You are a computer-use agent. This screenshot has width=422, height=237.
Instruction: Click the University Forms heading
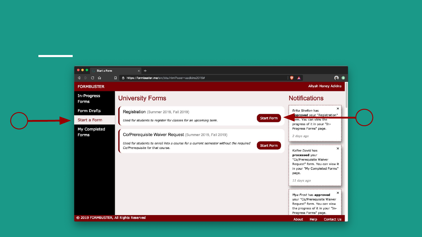[142, 98]
